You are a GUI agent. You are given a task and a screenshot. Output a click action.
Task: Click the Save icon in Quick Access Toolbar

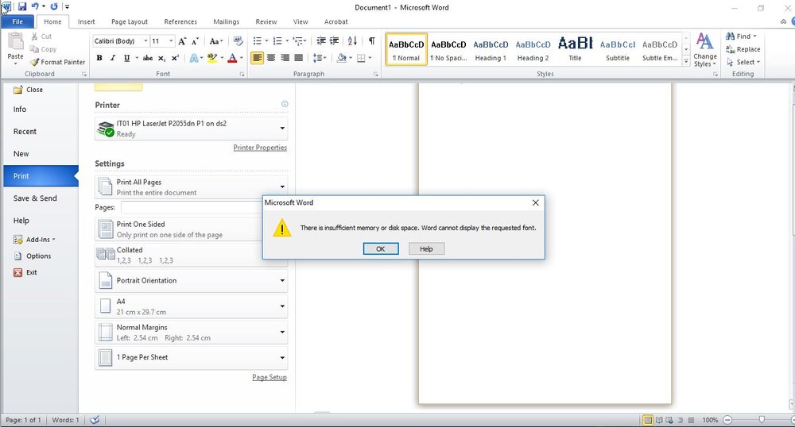coord(21,6)
